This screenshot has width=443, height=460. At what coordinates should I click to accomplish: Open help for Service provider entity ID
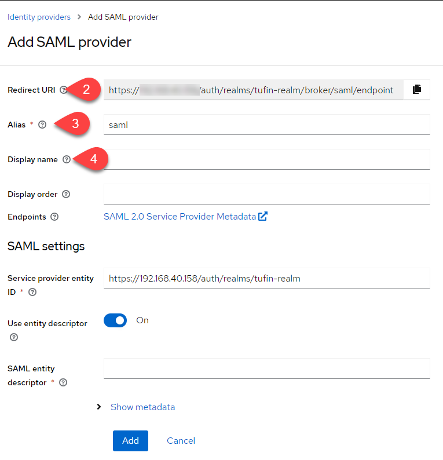[x=32, y=292]
